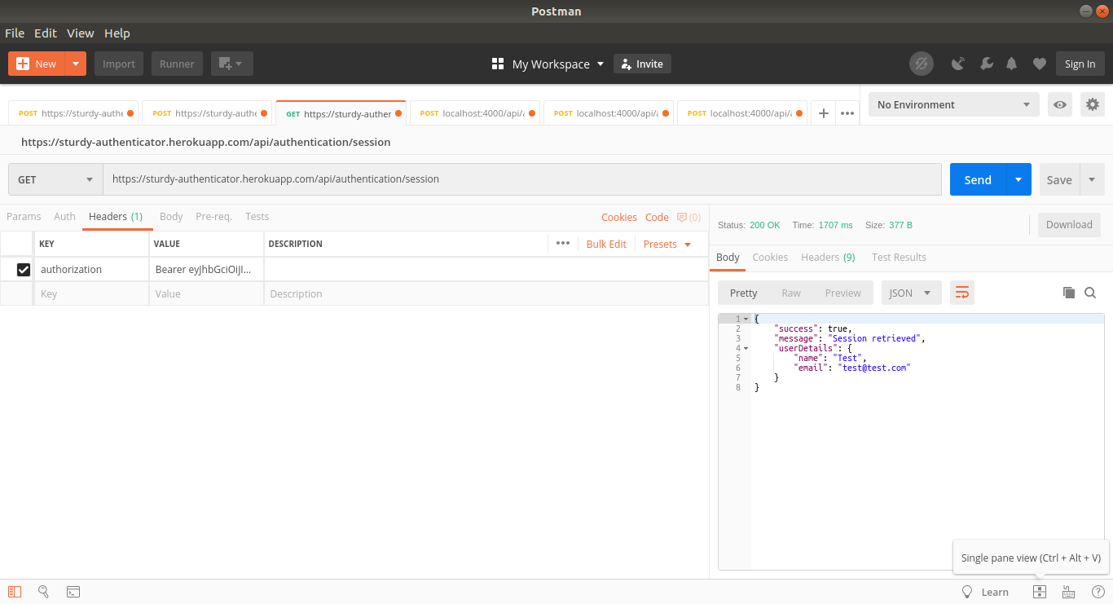Open the request Cookies link
The image size is (1113, 604).
[619, 217]
